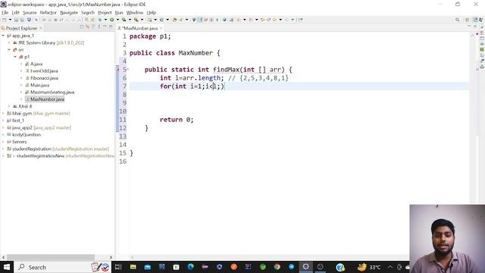Open the Search menu
Image resolution: width=485 pixels, height=273 pixels.
point(88,13)
